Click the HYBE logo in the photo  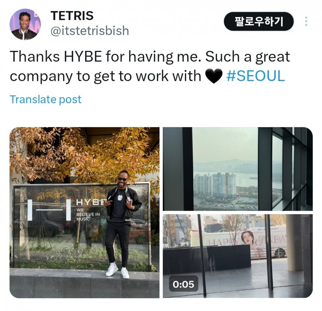49,210
